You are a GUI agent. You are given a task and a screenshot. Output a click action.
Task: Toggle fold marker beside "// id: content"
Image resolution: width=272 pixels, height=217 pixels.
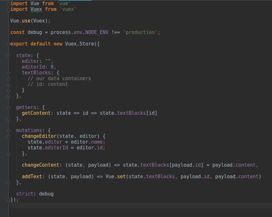pos(8,85)
